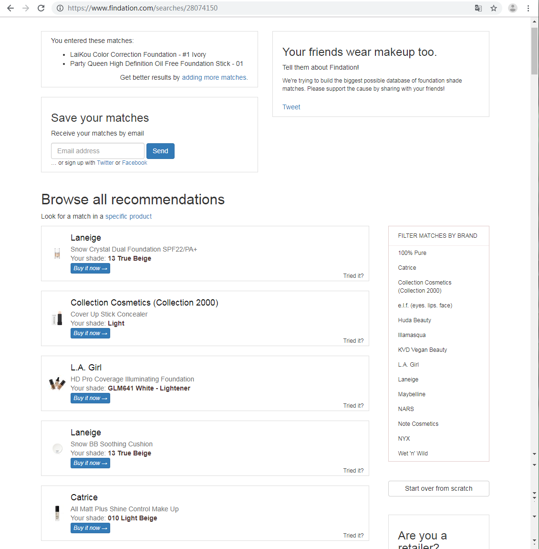Open the specific product link
The width and height of the screenshot is (539, 549).
pos(128,216)
